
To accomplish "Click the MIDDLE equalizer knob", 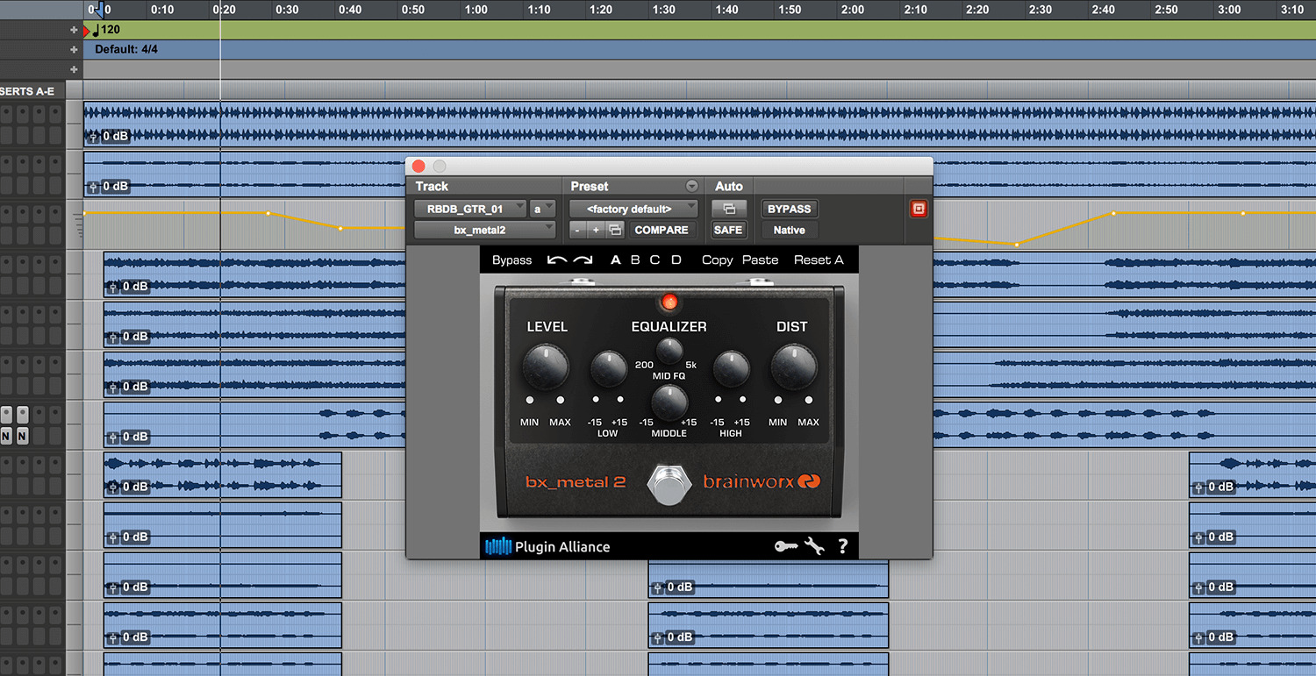I will [669, 402].
